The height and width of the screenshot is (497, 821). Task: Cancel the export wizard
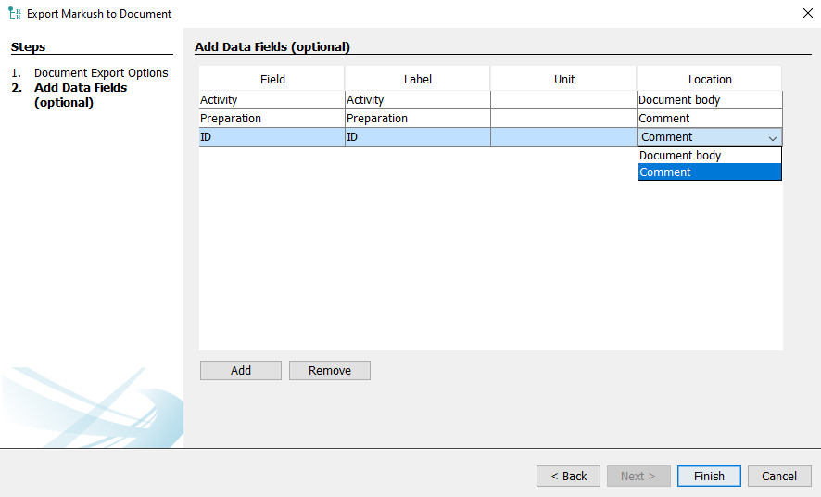coord(778,476)
